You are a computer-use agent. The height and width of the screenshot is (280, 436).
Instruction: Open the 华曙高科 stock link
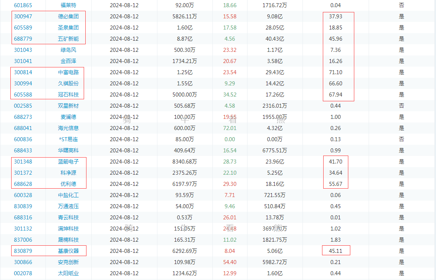tap(69, 150)
